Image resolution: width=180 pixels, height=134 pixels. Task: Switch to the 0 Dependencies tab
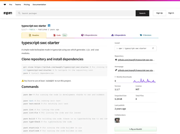tap(89, 35)
